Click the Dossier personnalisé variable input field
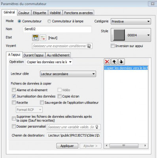The height and width of the screenshot is (158, 157). (74, 127)
